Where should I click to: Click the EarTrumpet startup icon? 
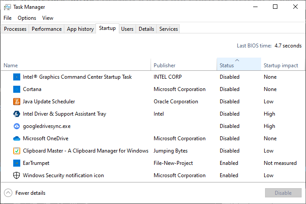(x=17, y=163)
